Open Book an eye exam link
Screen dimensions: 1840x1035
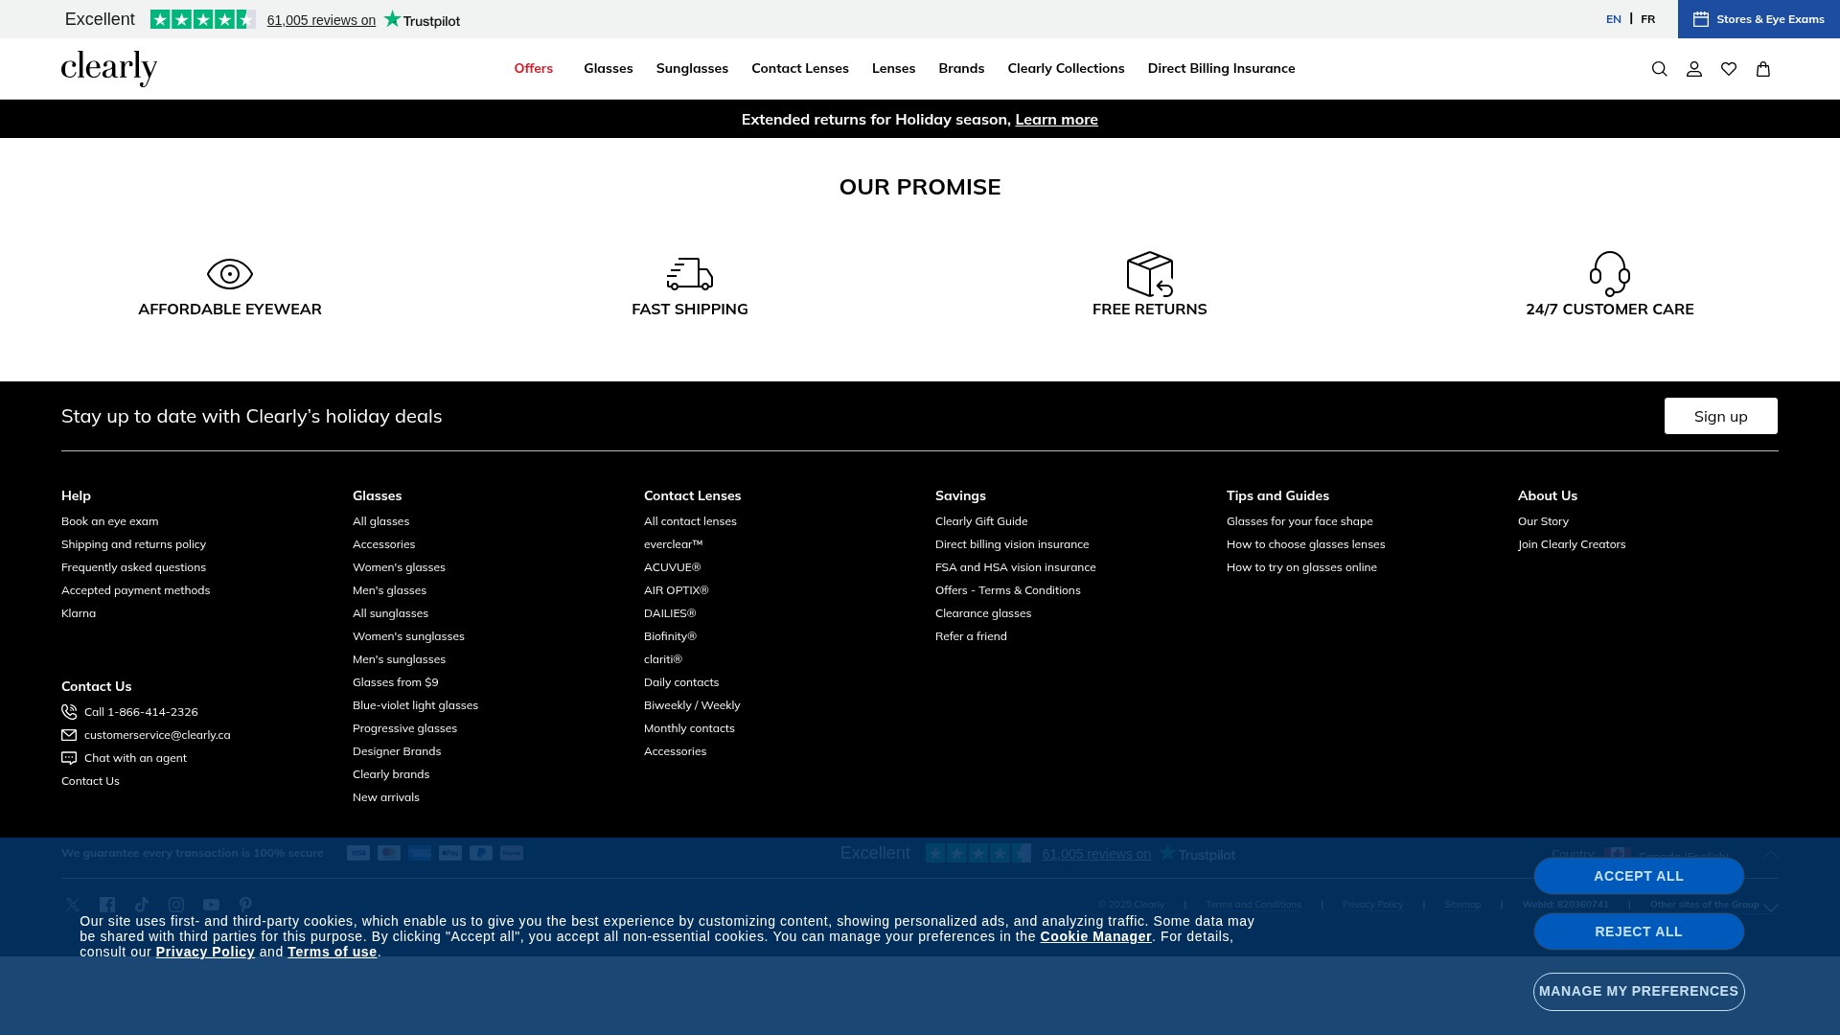click(x=110, y=521)
